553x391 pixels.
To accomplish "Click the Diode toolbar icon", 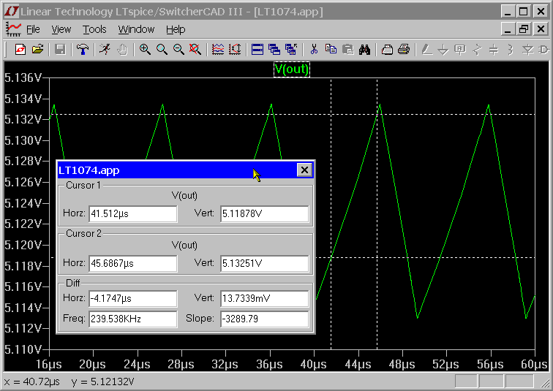I will pyautogui.click(x=528, y=49).
